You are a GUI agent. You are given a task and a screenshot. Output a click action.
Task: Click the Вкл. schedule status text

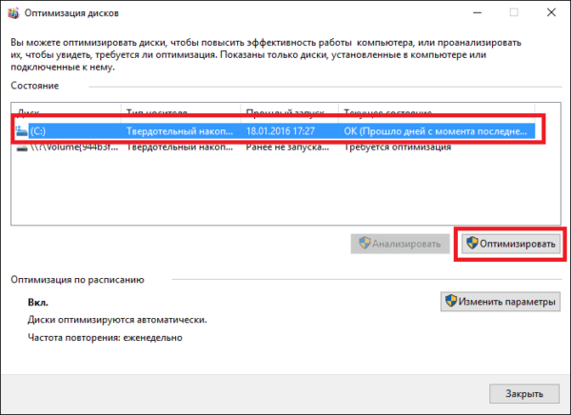pyautogui.click(x=38, y=303)
